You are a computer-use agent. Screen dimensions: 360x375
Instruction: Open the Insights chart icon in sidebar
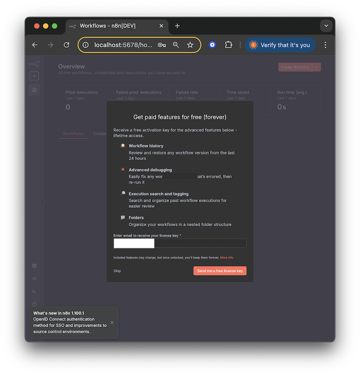[34, 291]
